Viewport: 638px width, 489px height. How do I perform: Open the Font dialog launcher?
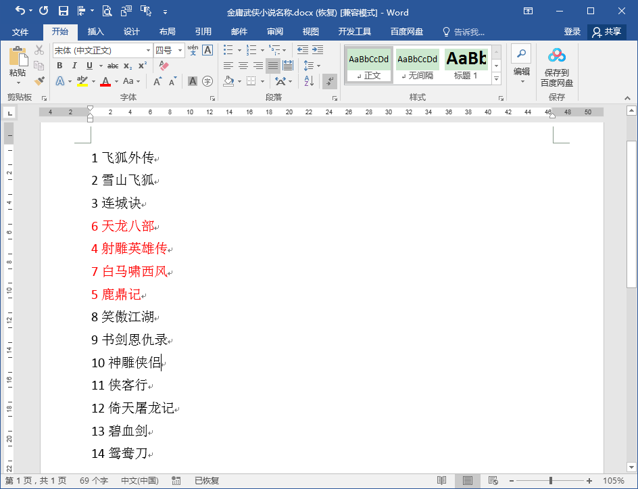tap(212, 98)
